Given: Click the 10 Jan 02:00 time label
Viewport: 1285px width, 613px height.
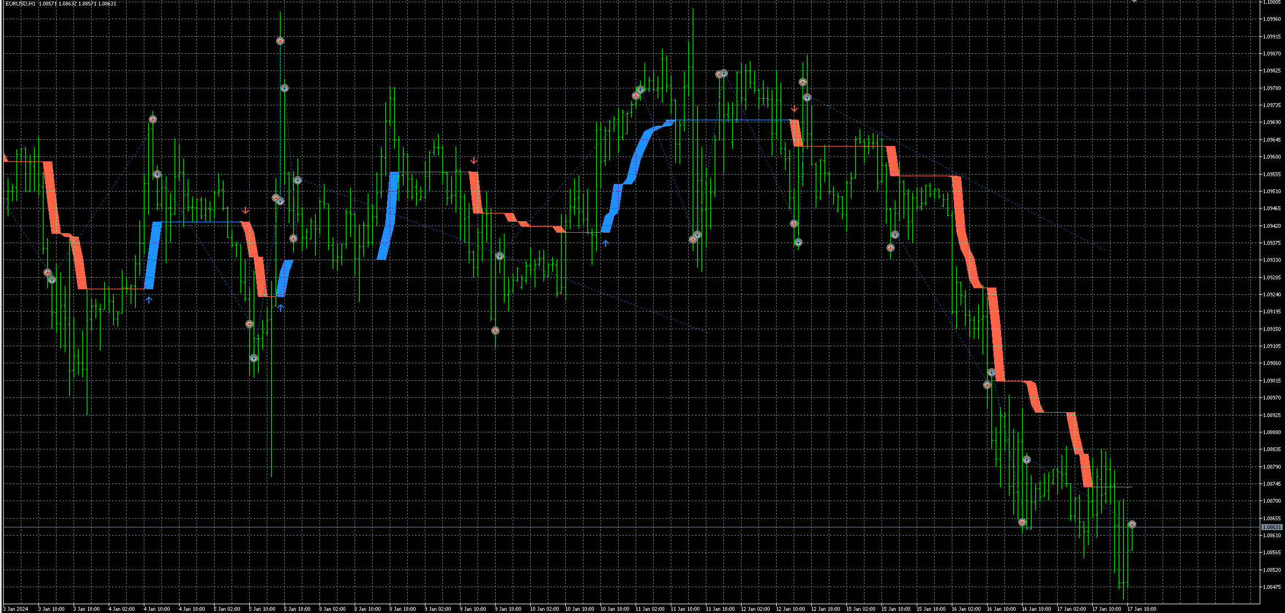Looking at the screenshot, I should [545, 609].
